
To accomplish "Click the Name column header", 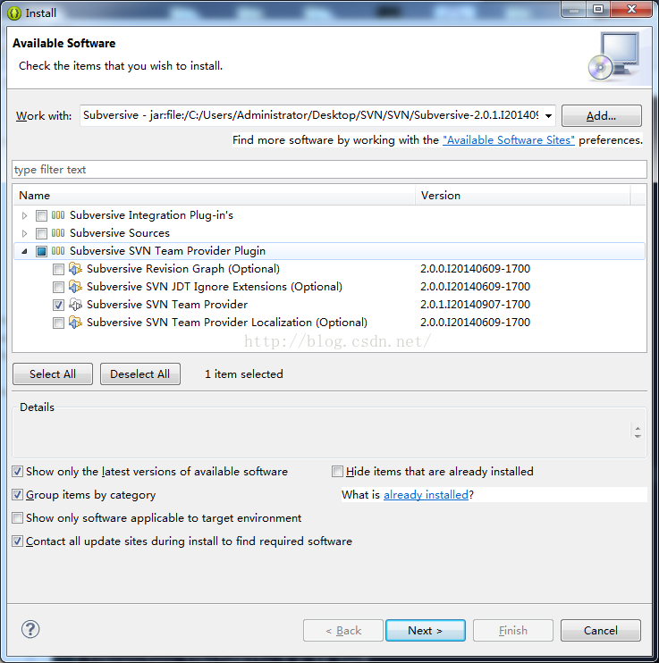I will point(214,196).
